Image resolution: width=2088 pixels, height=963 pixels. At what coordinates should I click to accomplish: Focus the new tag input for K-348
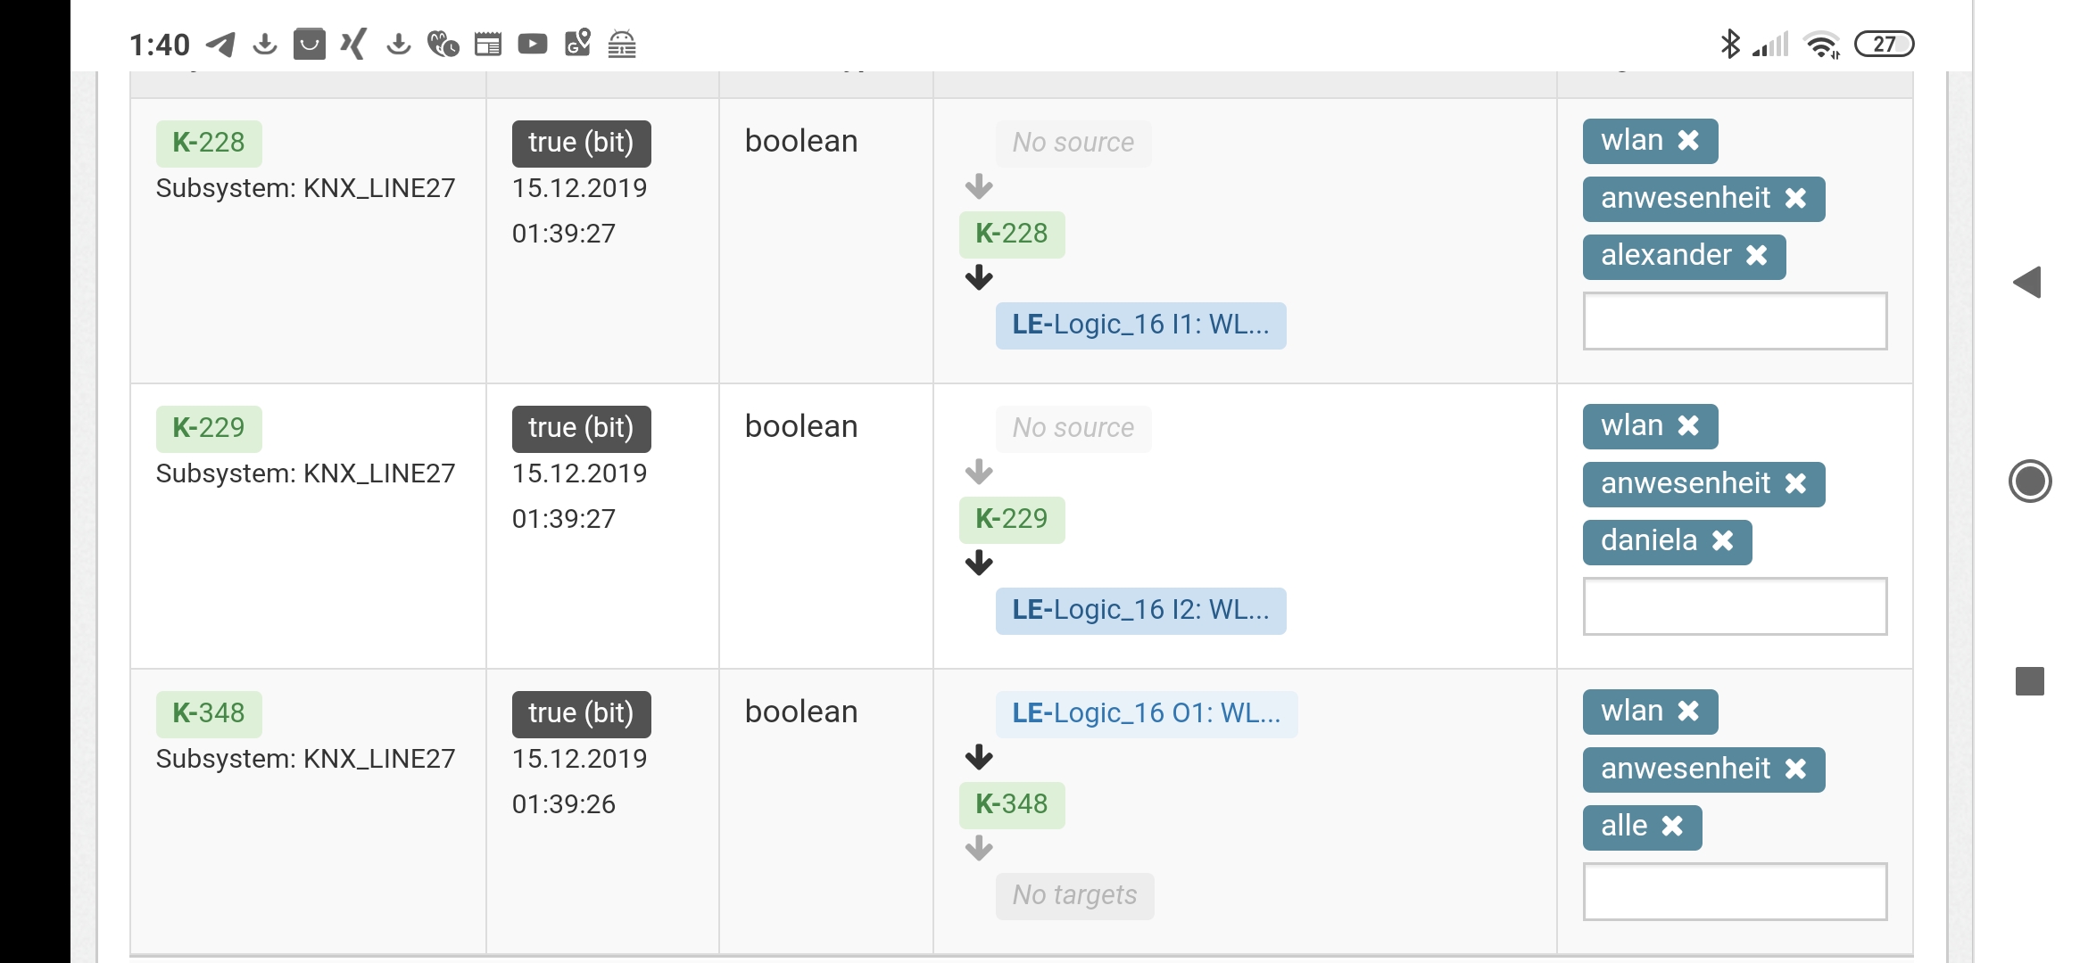(x=1735, y=892)
